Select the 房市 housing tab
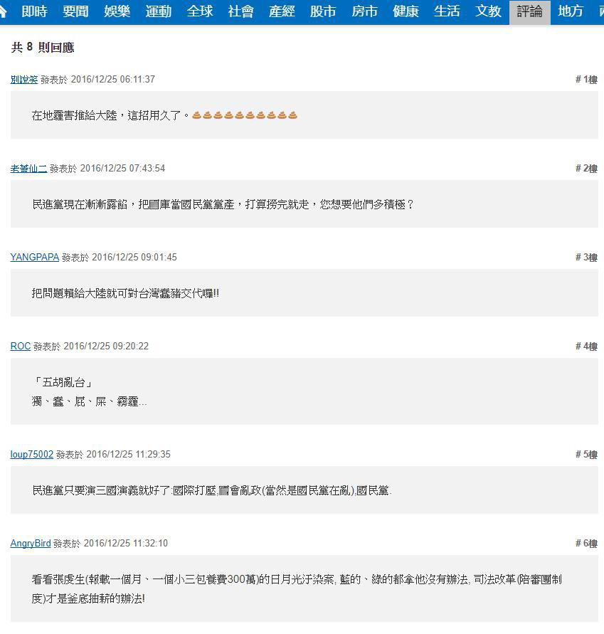 [x=364, y=11]
